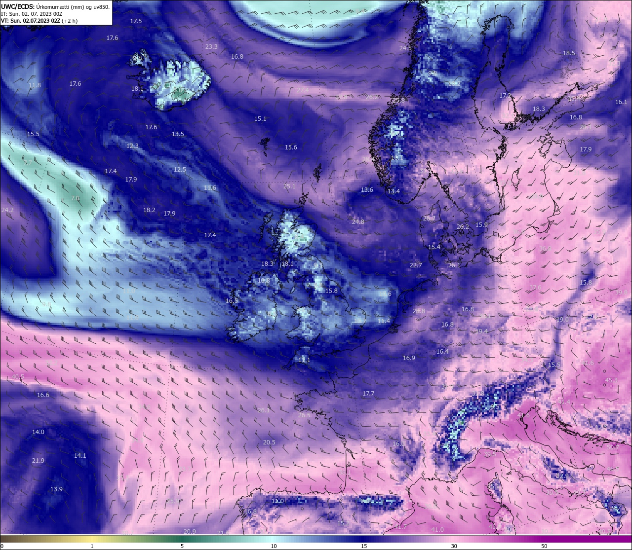
Task: Click the 23.3 value label
Action: click(211, 47)
